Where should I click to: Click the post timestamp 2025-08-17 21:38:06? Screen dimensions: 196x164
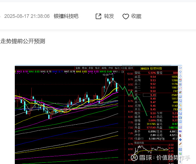pos(27,16)
